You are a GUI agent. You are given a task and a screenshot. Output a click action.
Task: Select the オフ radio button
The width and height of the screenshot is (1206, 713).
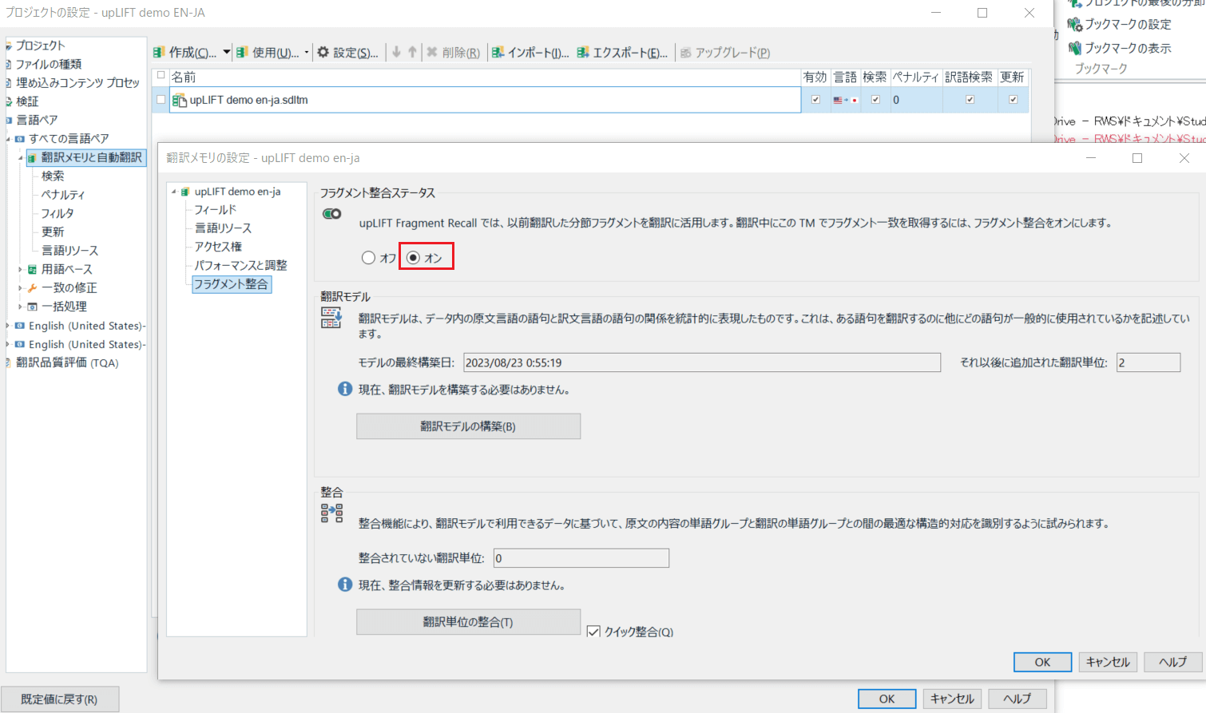(368, 258)
